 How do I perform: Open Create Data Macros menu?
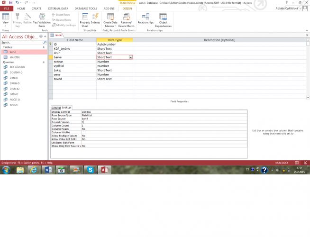110,20
